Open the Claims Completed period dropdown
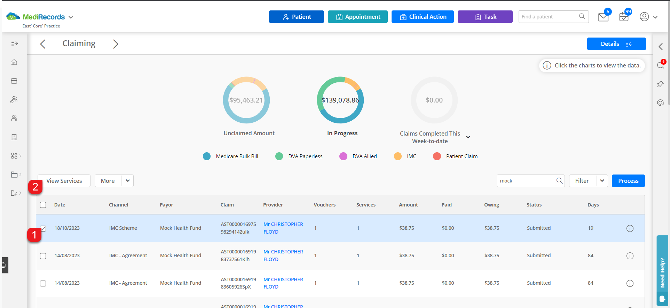This screenshot has height=308, width=670. point(468,137)
